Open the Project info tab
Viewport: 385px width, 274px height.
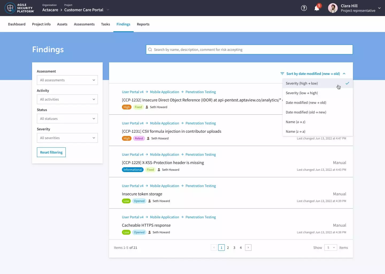[41, 24]
